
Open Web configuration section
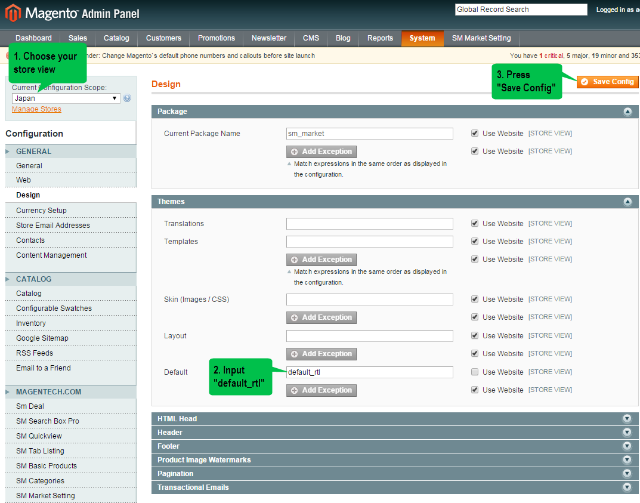(x=70, y=180)
